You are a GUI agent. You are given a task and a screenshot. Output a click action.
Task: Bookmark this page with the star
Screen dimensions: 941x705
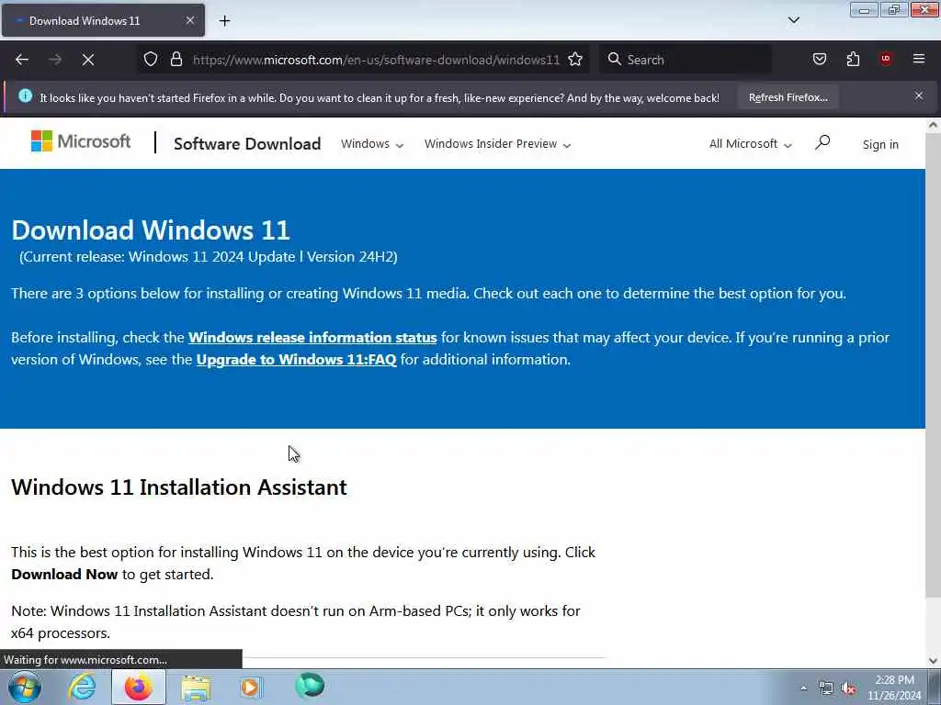575,60
